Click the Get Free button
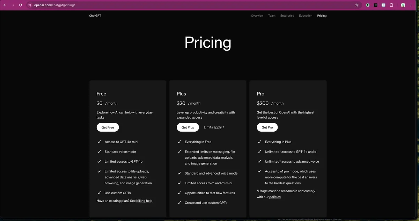Viewport: 419px width, 221px height. 108,127
